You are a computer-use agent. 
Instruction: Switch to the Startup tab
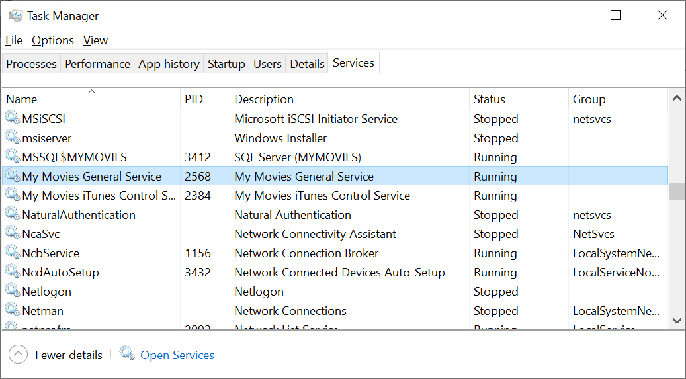pos(226,64)
